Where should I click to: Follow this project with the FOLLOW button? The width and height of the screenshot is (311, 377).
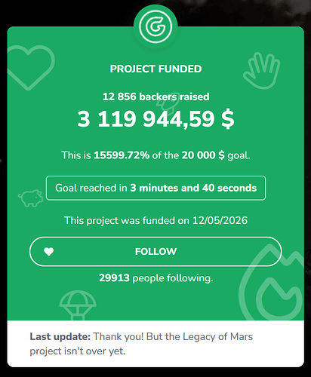155,251
